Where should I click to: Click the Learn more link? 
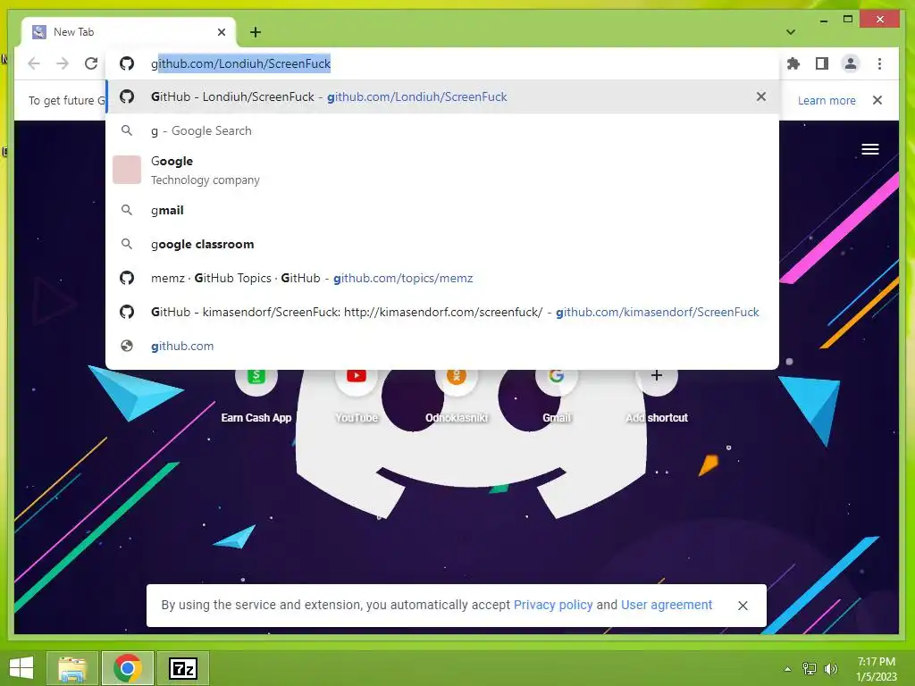click(827, 100)
